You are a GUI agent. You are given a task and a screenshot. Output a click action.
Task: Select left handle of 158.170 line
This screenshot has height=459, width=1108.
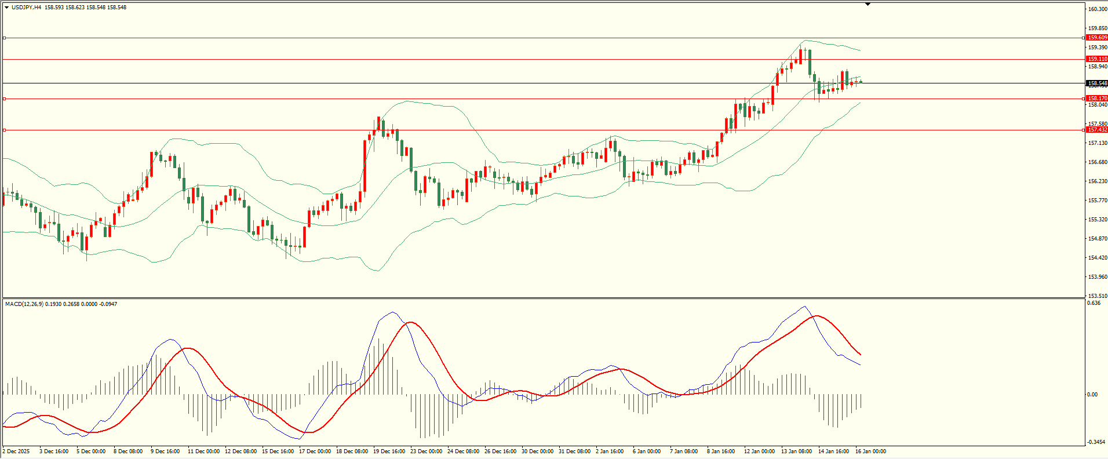pyautogui.click(x=5, y=99)
